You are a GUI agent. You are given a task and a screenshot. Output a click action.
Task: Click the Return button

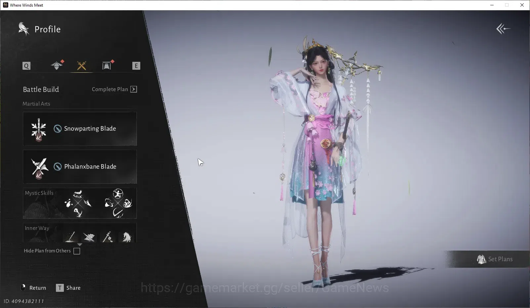click(33, 288)
